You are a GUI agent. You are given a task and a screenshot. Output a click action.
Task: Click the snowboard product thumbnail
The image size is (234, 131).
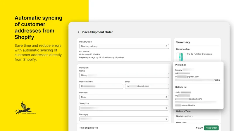pos(181,57)
